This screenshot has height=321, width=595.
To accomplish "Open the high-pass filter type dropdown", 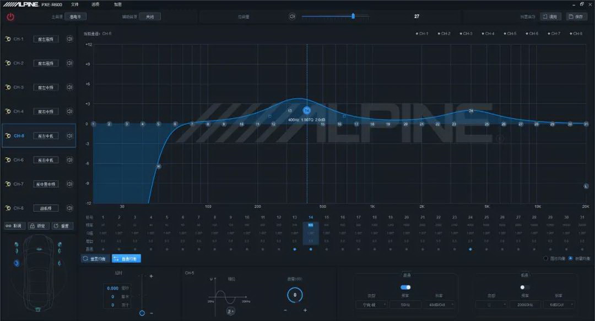I will pos(371,305).
